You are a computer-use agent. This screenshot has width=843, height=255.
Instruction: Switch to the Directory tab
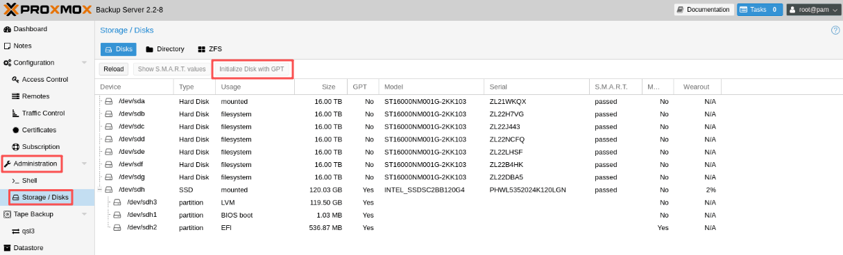point(165,49)
